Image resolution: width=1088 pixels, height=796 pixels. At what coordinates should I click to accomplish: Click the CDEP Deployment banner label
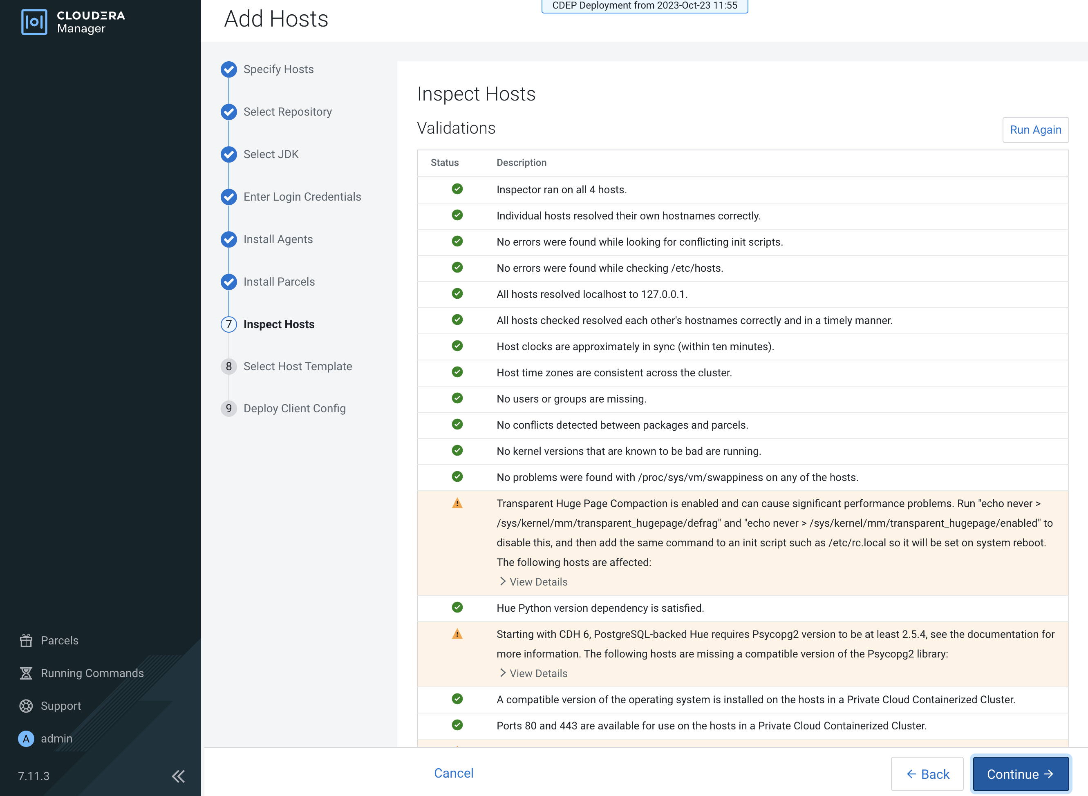644,6
